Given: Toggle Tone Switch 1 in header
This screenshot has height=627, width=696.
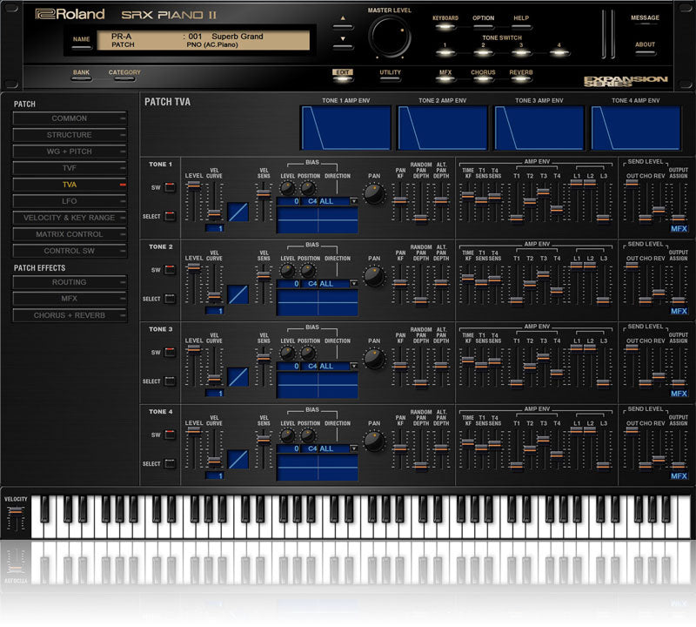Looking at the screenshot, I should pyautogui.click(x=445, y=53).
